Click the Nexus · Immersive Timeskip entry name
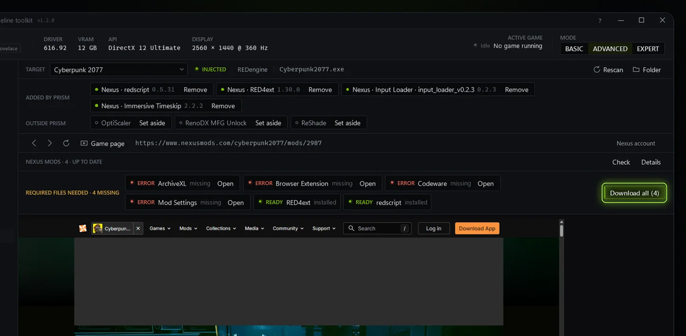Image resolution: width=686 pixels, height=336 pixels. (x=141, y=106)
